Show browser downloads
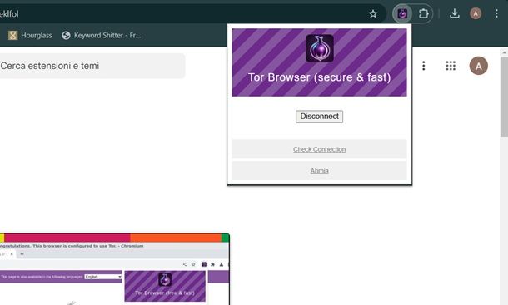Viewport: 508px width, 305px height. pyautogui.click(x=455, y=13)
